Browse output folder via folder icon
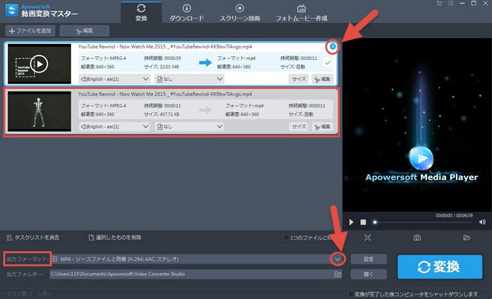The height and width of the screenshot is (299, 492). (338, 274)
